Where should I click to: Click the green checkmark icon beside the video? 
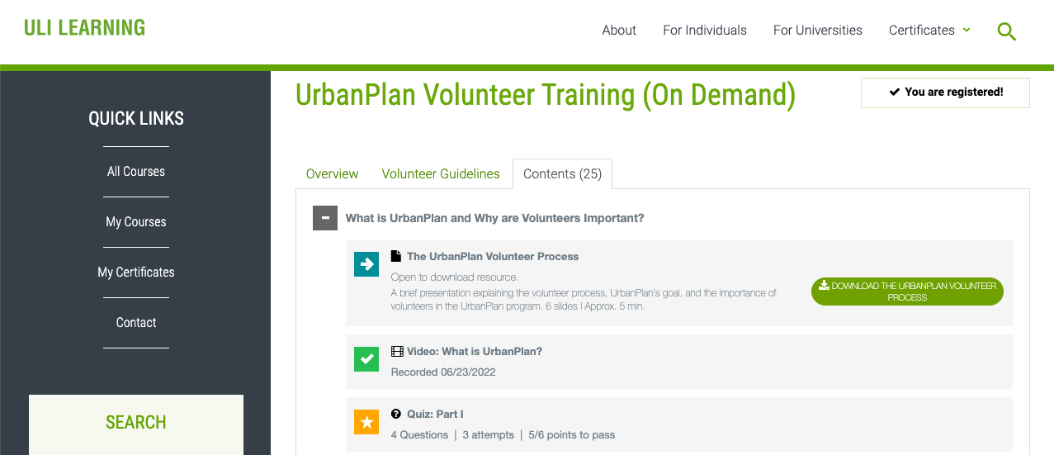click(366, 359)
